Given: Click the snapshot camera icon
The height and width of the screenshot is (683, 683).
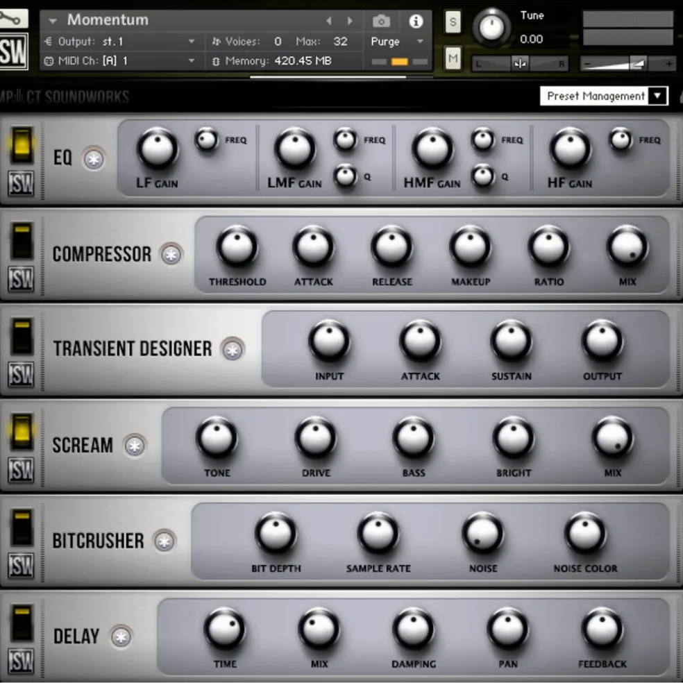Looking at the screenshot, I should pos(381,21).
